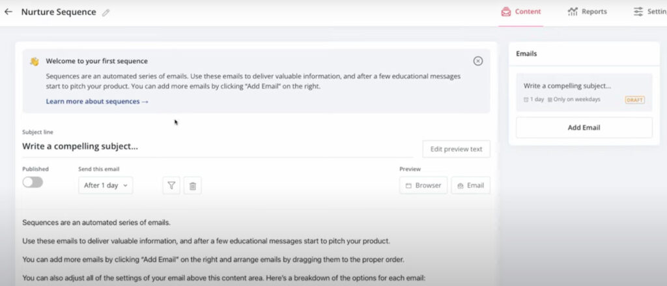
Task: Click the 'Only on weekdays' label
Action: tap(577, 99)
